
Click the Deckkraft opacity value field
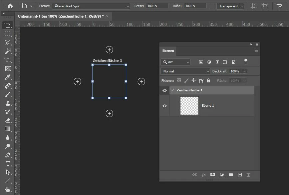click(235, 71)
